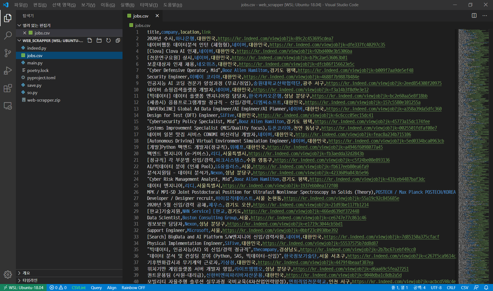This screenshot has height=291, width=493.
Task: Open the Source Control view
Action: coord(8,53)
